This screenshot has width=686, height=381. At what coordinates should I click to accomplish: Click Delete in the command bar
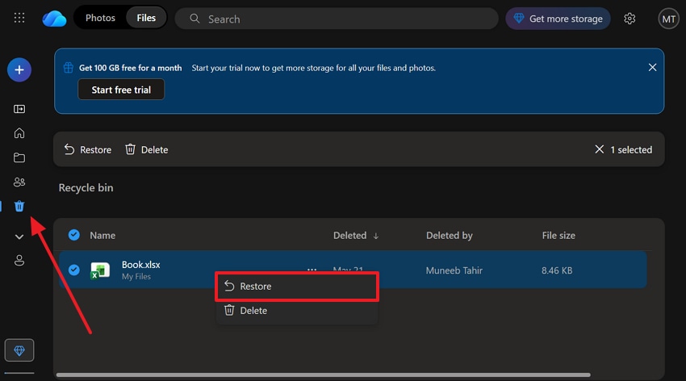pyautogui.click(x=147, y=149)
